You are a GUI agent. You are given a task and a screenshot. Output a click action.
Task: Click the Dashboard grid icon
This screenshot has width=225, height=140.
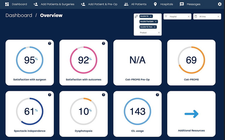7,4
